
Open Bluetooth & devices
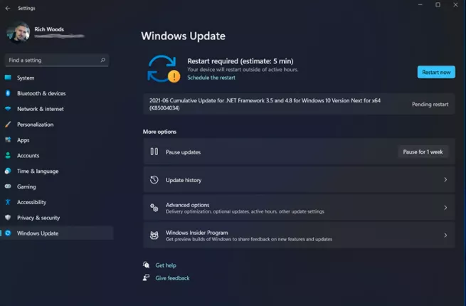coord(57,93)
